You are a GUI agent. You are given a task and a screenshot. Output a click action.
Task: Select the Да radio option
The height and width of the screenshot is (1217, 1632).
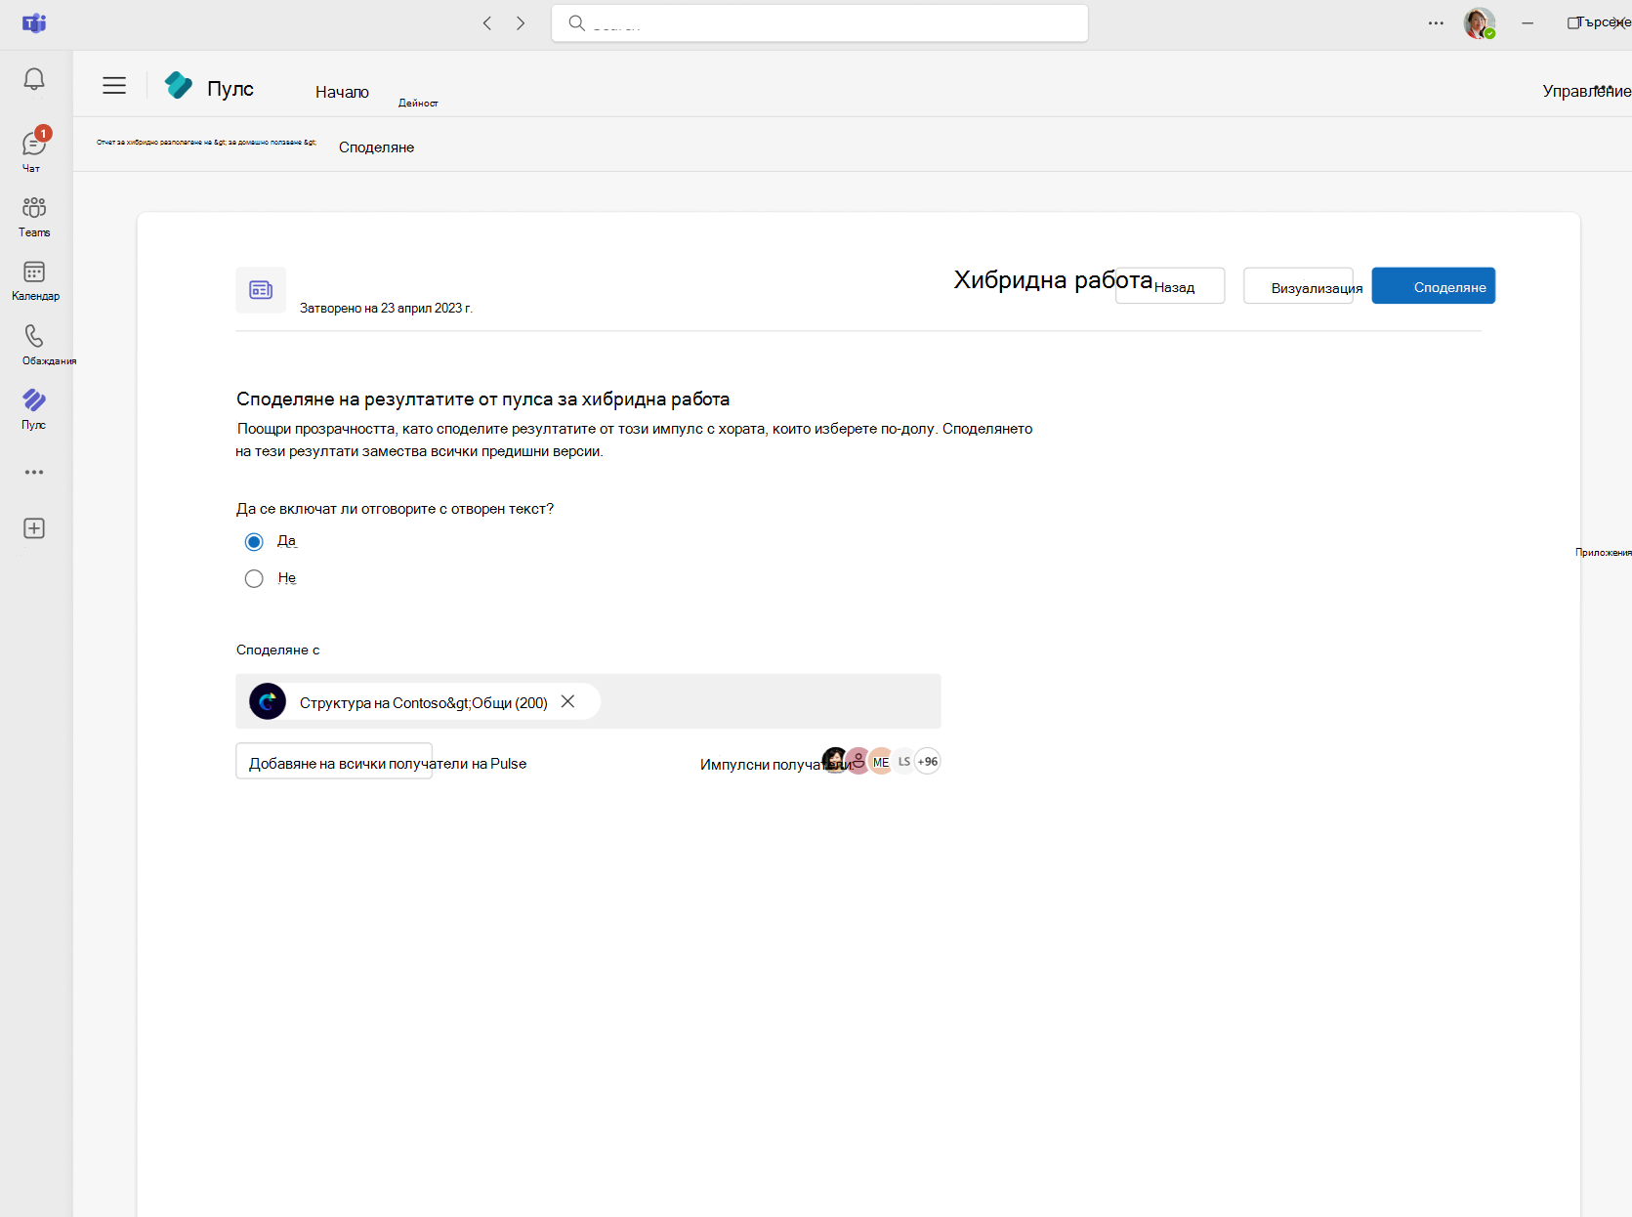coord(253,541)
